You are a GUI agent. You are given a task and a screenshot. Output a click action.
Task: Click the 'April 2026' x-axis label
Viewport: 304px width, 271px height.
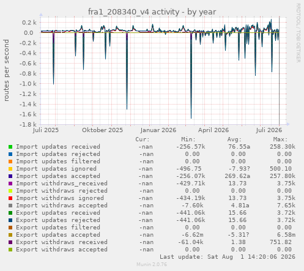coord(213,130)
